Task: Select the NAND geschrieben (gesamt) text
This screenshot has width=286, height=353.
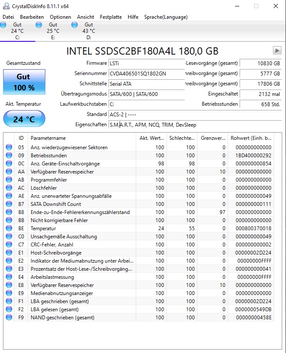Action: [63, 318]
